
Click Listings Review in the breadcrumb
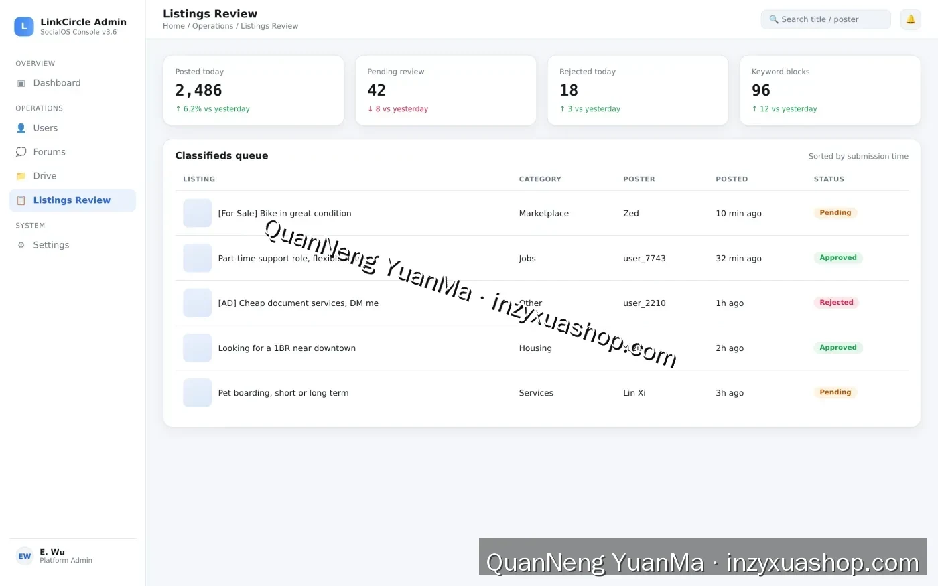tap(269, 26)
